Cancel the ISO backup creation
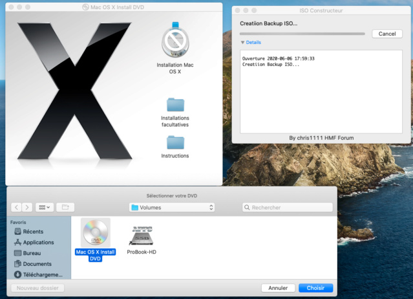The width and height of the screenshot is (413, 299). click(387, 34)
